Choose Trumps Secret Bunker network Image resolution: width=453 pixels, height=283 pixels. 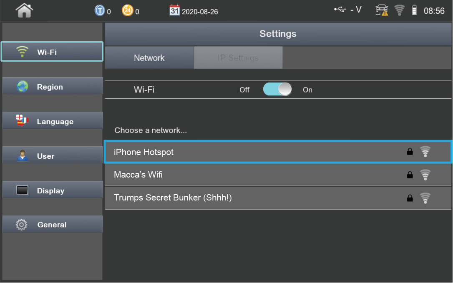tap(278, 198)
